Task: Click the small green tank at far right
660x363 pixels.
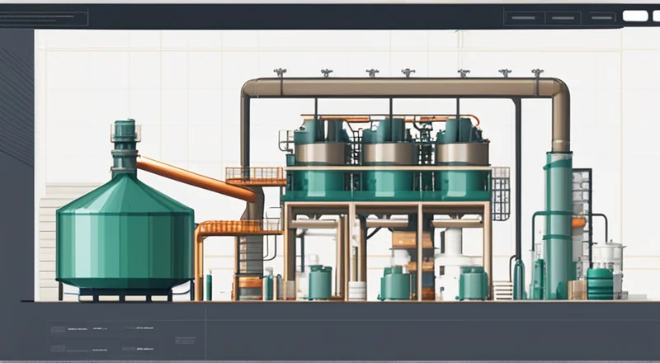Action: pyautogui.click(x=600, y=283)
